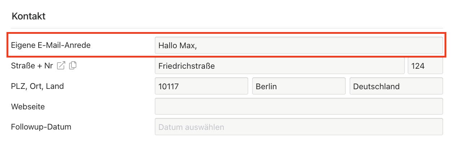Image resolution: width=451 pixels, height=154 pixels.
Task: Click the Datum auswählen placeholder text
Action: (x=191, y=127)
